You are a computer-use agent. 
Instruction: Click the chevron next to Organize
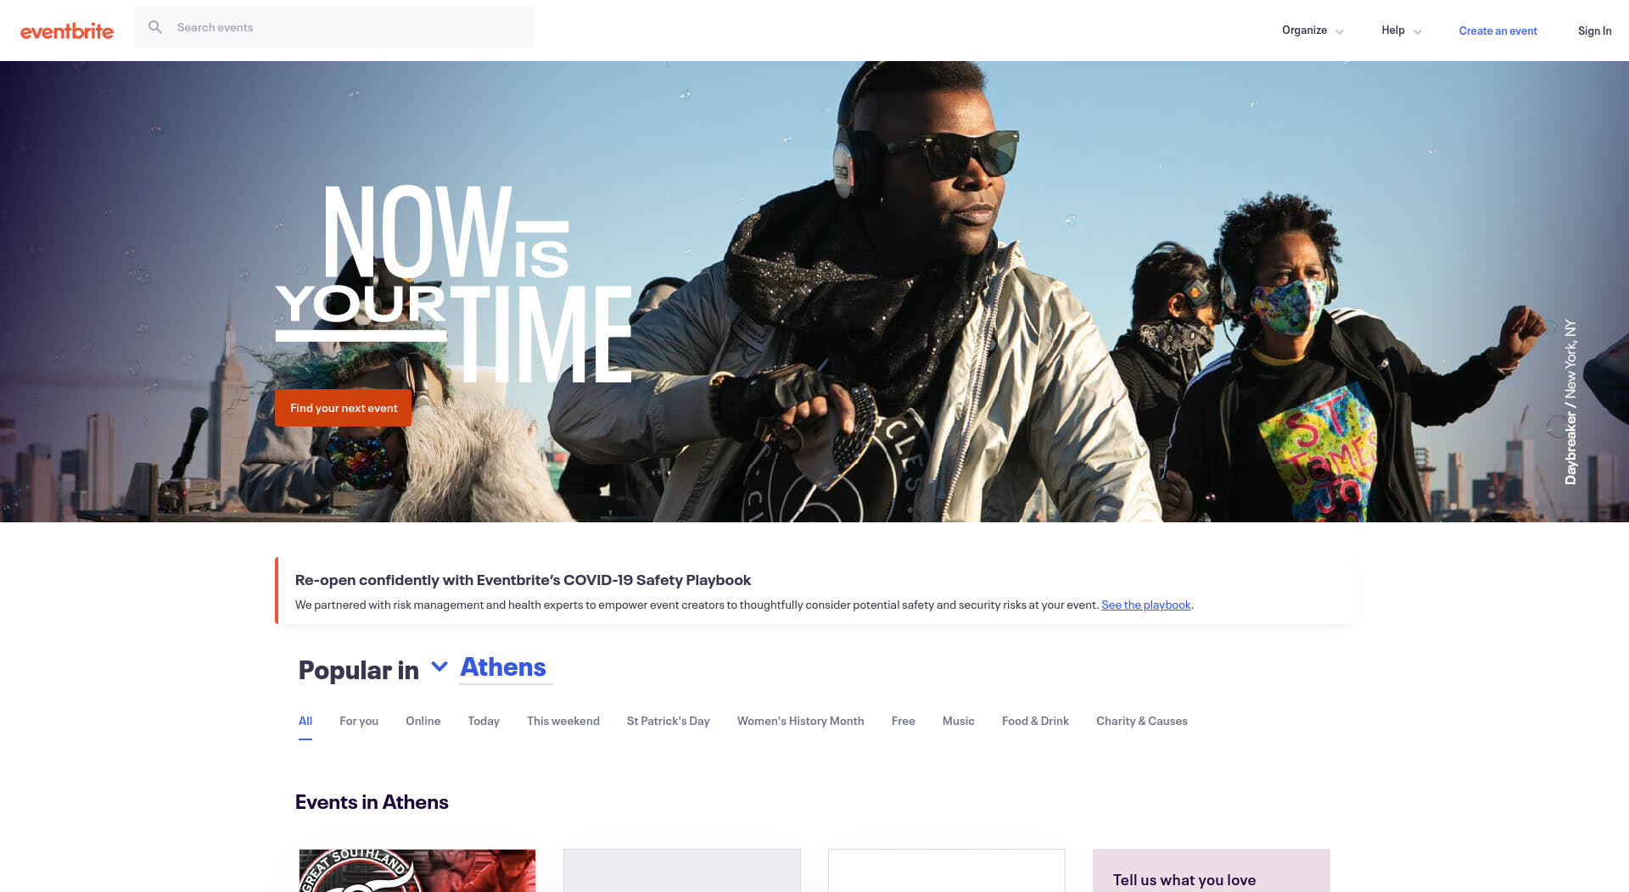coord(1340,32)
